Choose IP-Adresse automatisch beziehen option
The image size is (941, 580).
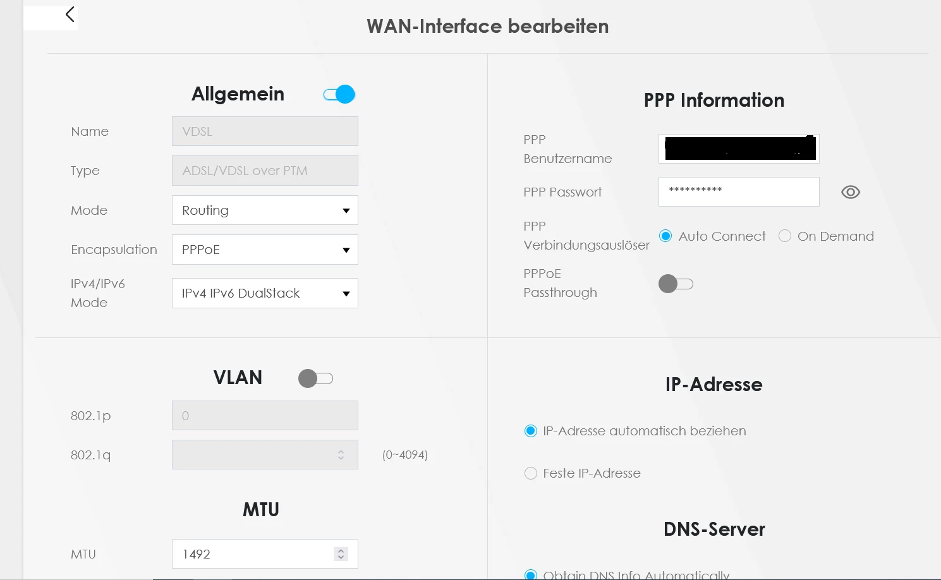tap(531, 431)
